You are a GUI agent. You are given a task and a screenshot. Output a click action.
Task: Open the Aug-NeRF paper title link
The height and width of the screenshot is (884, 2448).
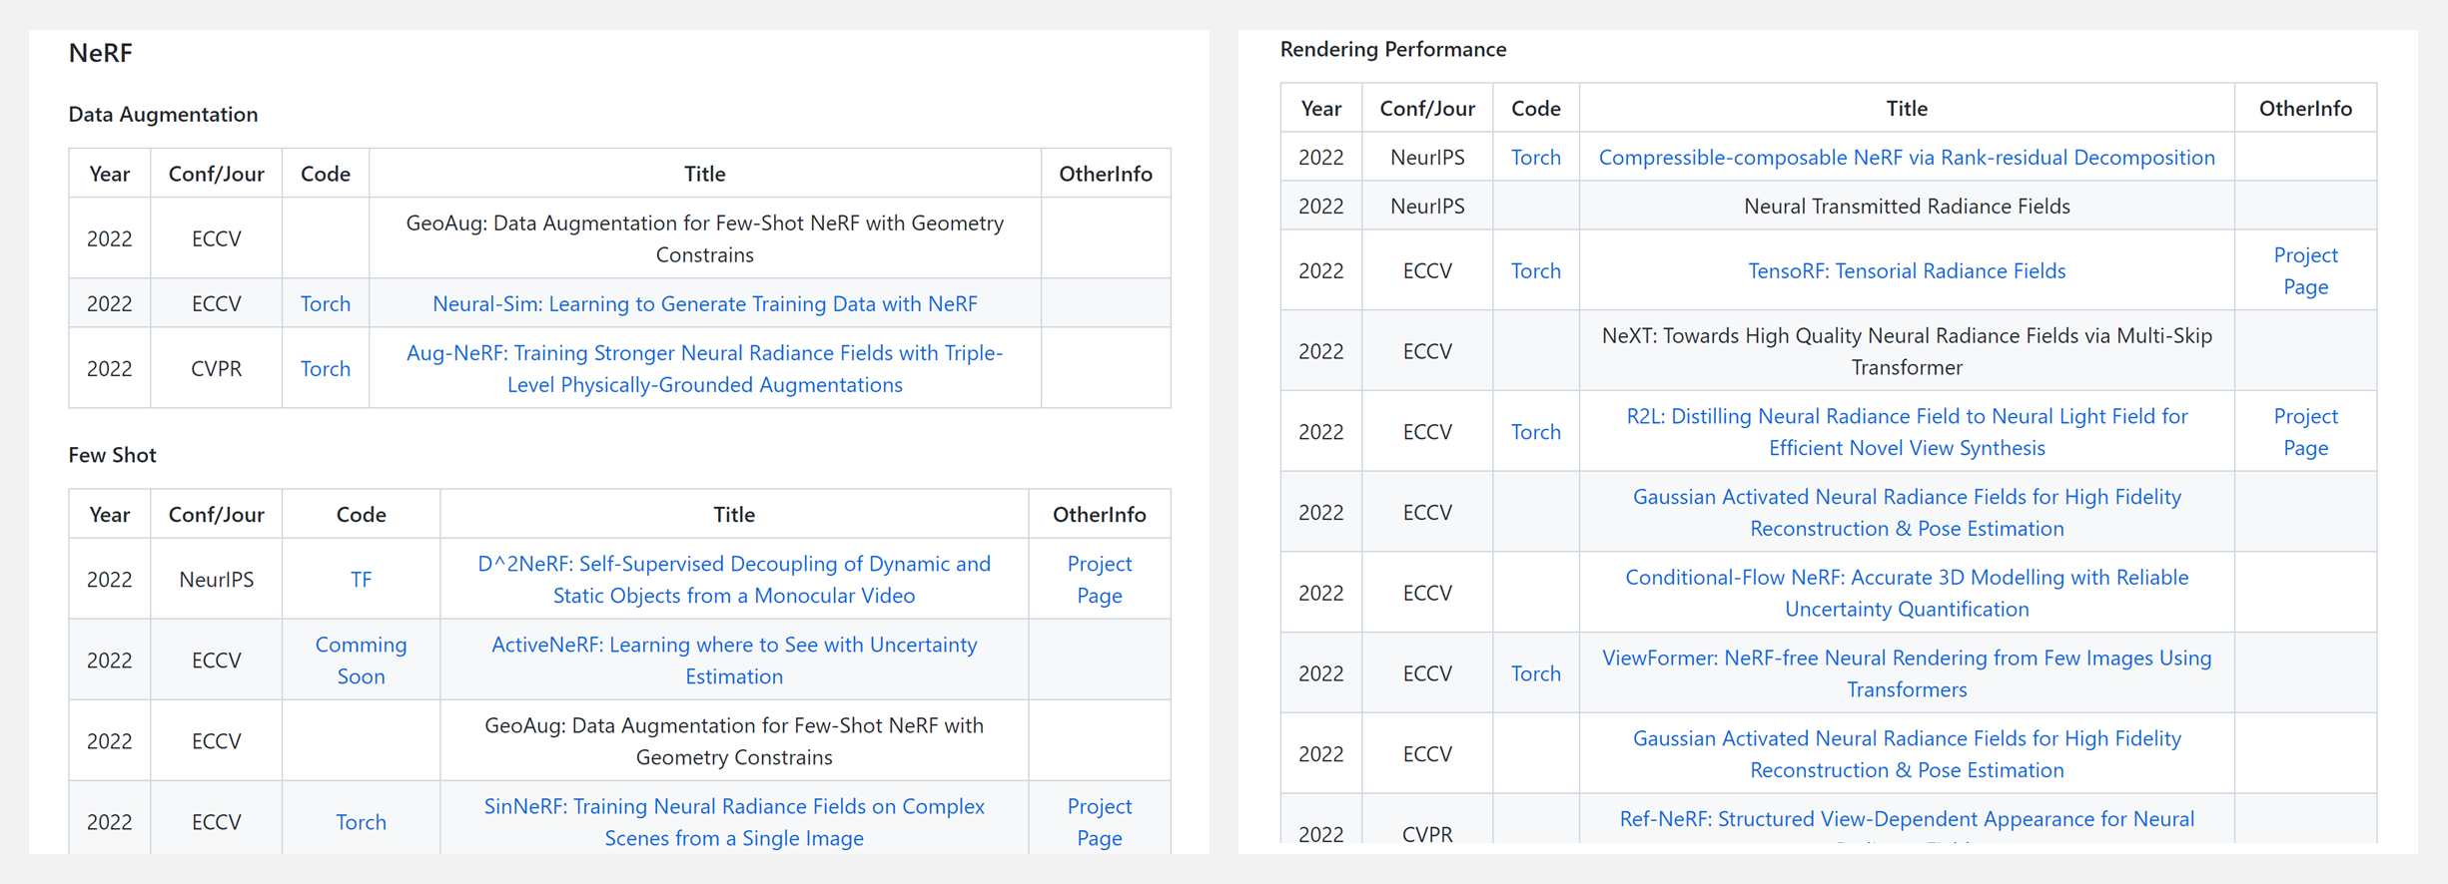pos(704,353)
